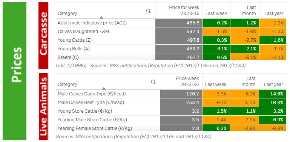Click the red Carcasse label
Screen dimensions: 290x142
(43, 36)
